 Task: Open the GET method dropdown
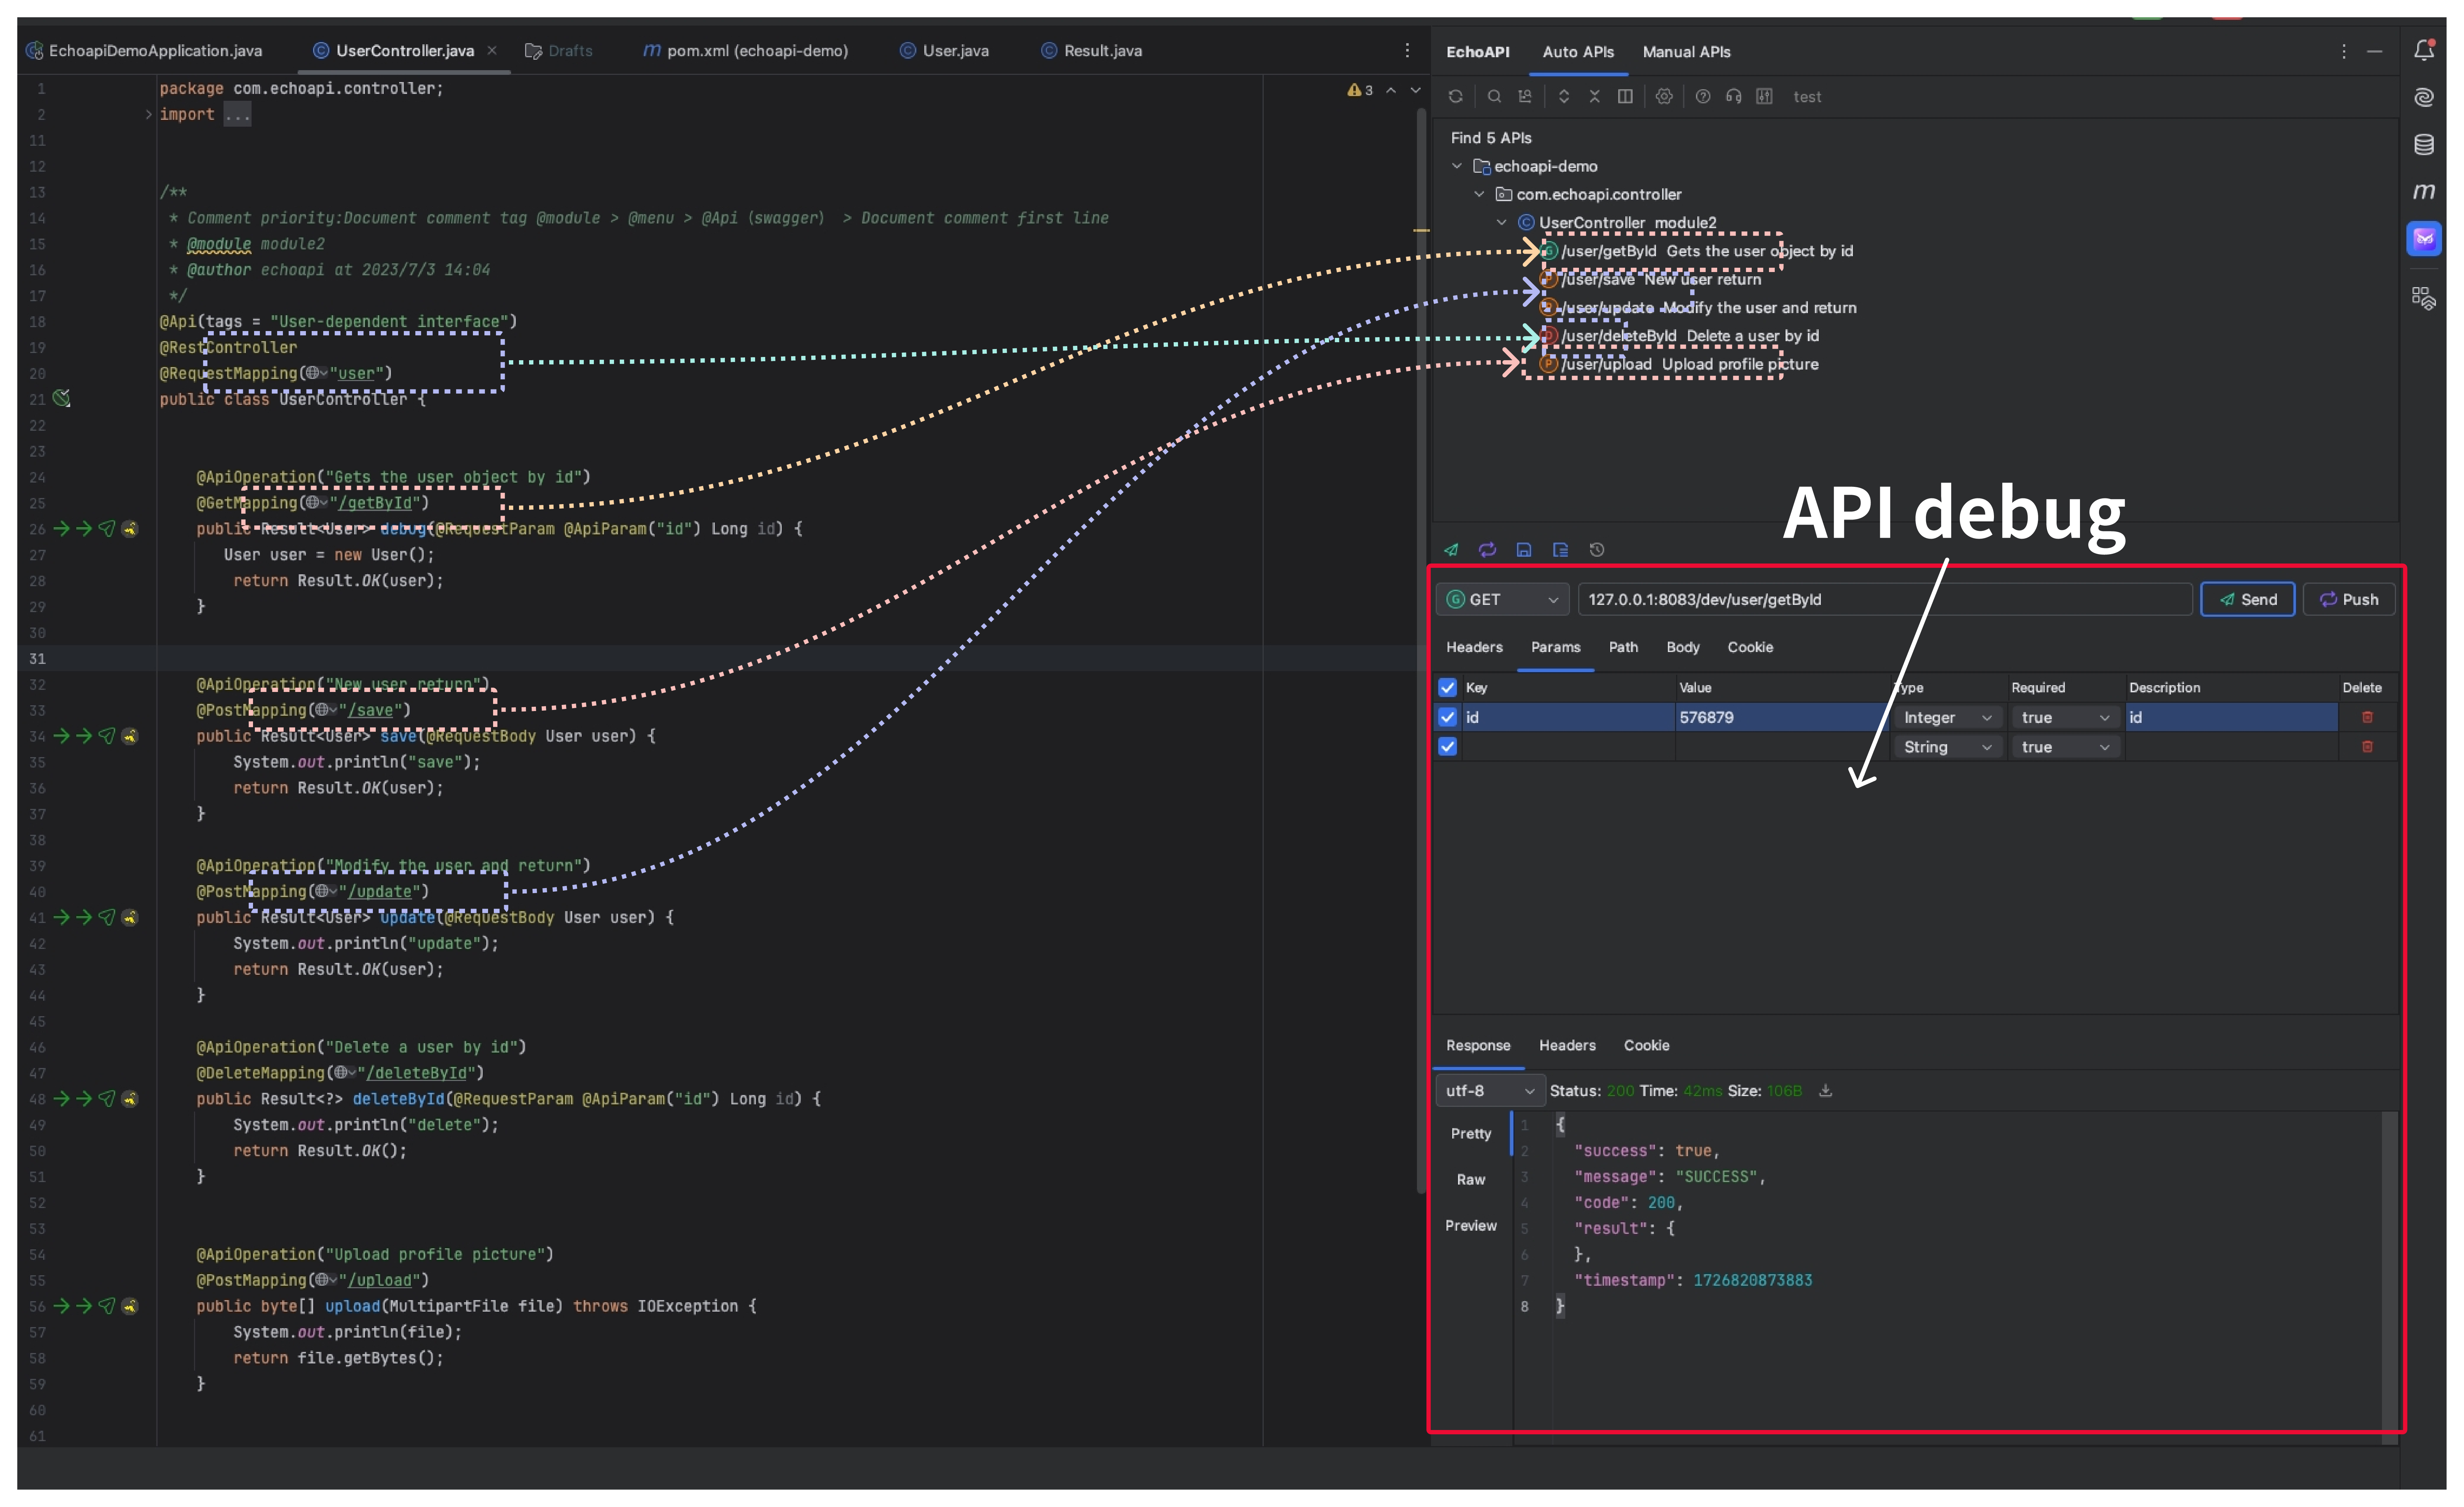[1502, 599]
